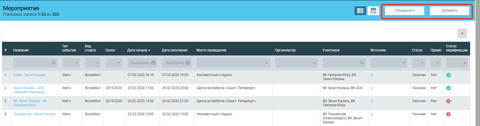Select cell 07.03.2020 16:10
This screenshot has width=480, height=126.
[141, 75]
